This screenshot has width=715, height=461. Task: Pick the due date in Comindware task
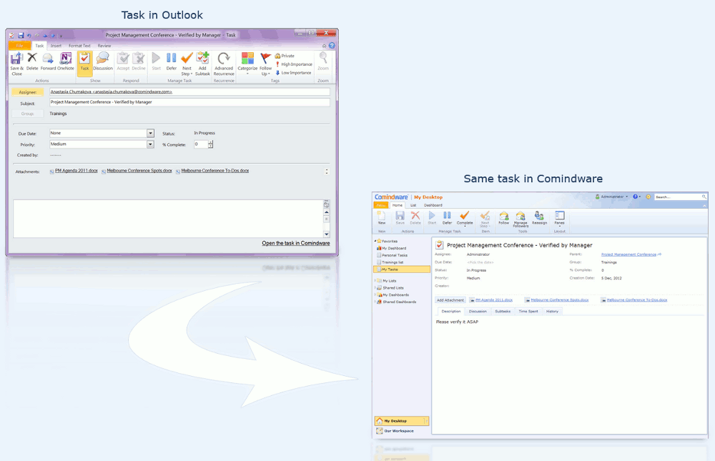point(480,262)
